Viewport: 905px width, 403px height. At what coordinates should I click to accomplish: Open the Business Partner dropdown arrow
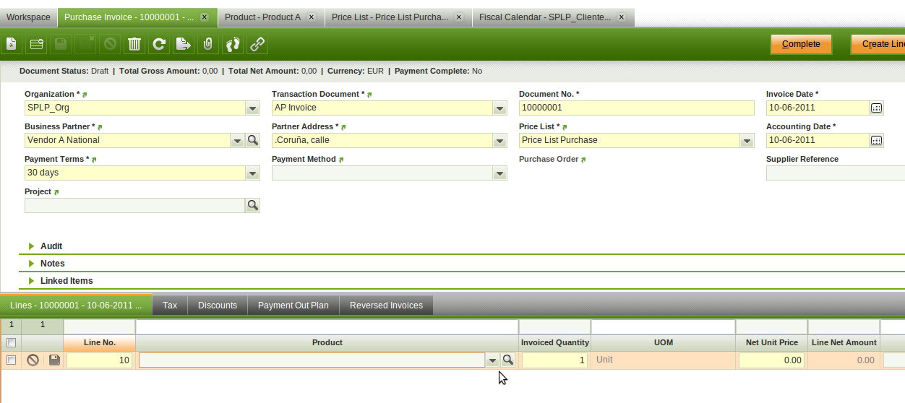(x=237, y=140)
